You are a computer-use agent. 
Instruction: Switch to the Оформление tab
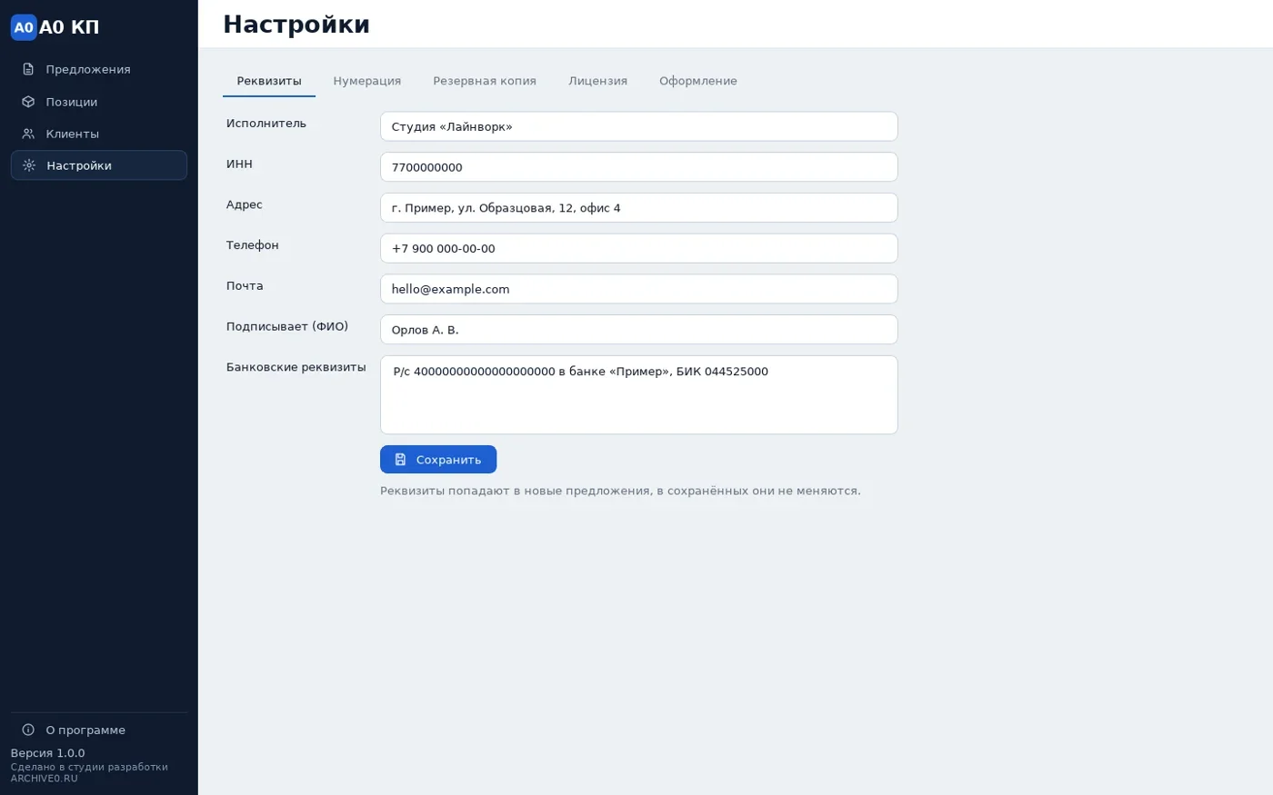coord(698,81)
